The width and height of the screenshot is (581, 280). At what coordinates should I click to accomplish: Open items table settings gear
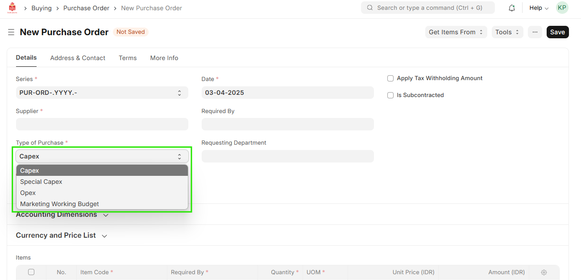click(x=544, y=272)
